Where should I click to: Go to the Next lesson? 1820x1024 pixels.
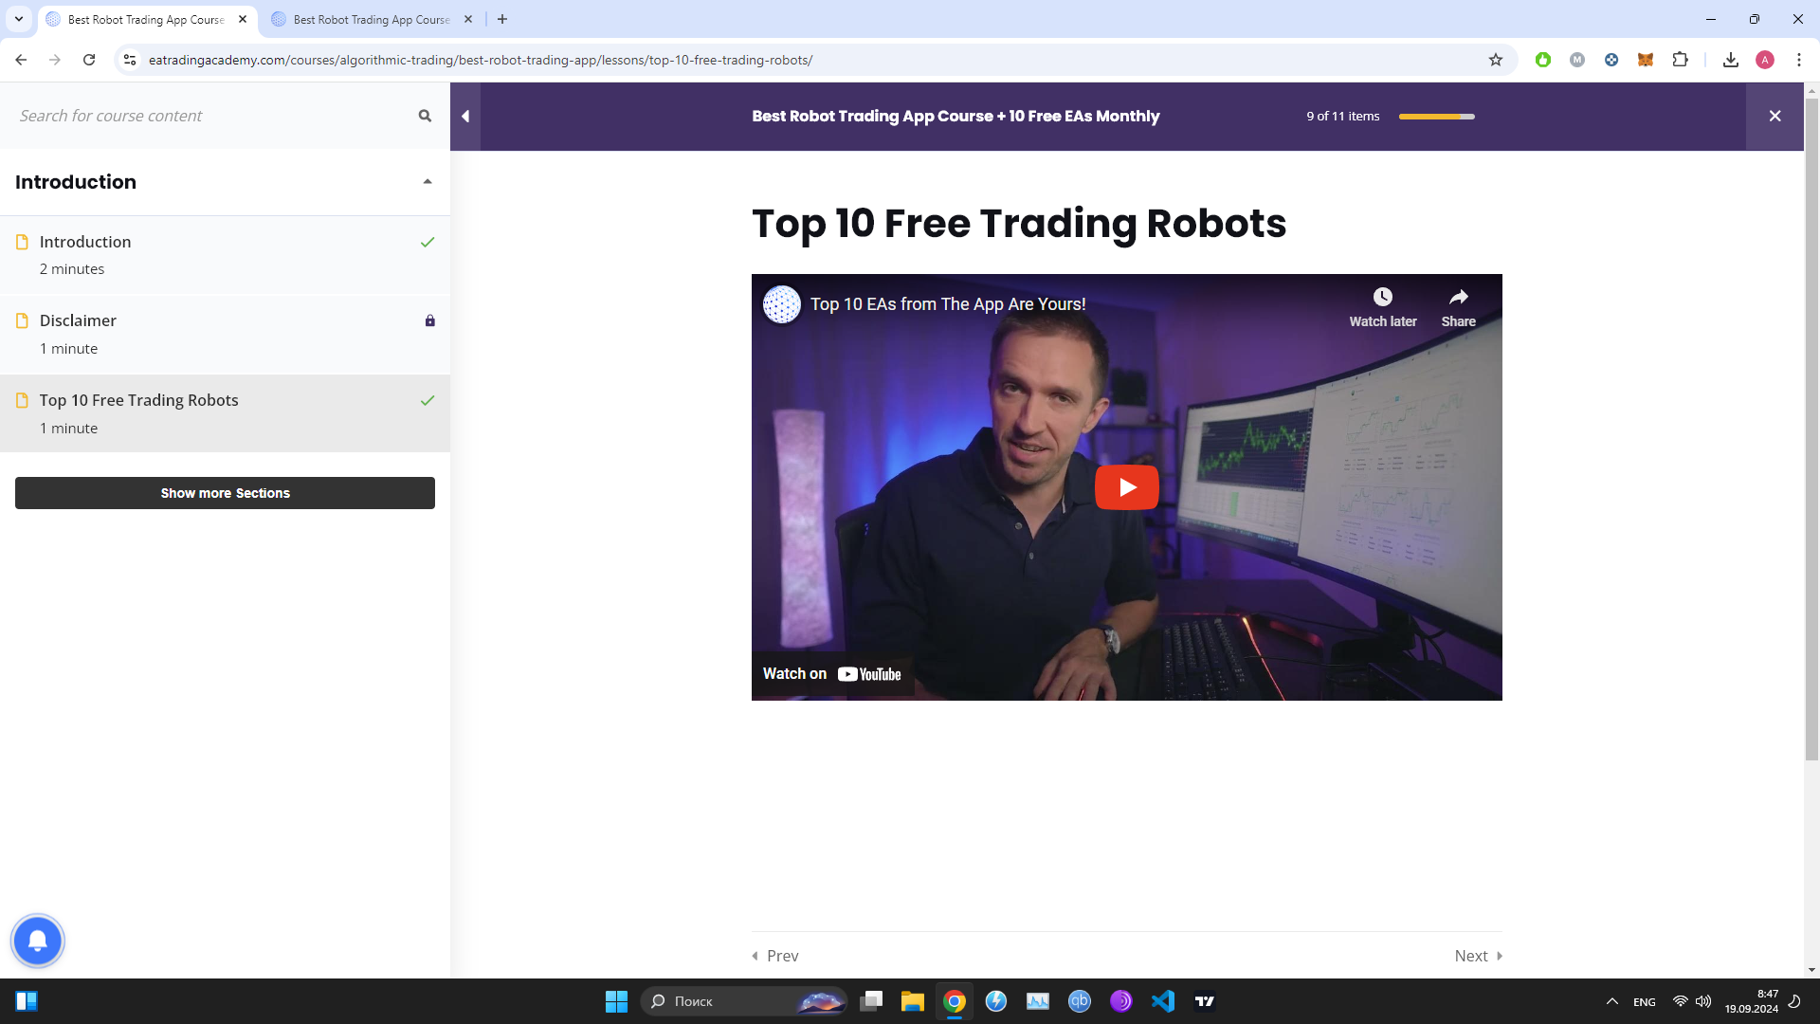click(1479, 956)
